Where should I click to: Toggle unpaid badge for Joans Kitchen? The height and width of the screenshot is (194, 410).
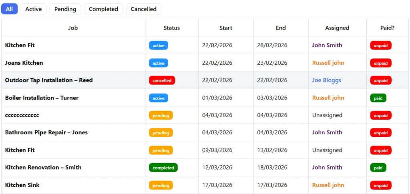(x=380, y=63)
